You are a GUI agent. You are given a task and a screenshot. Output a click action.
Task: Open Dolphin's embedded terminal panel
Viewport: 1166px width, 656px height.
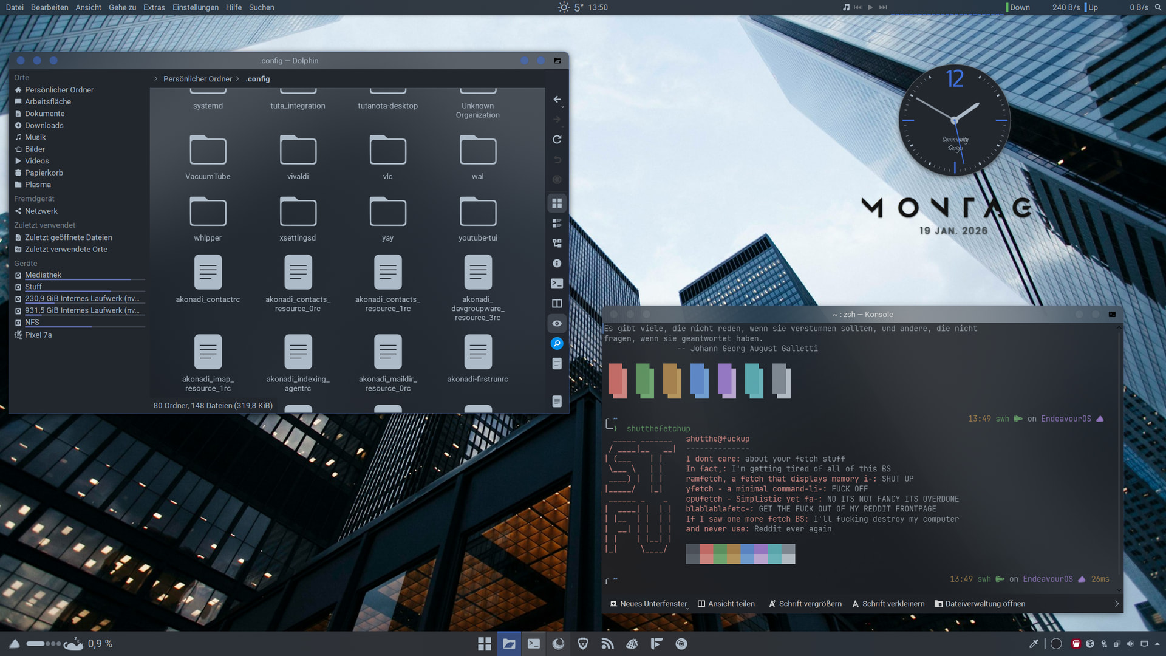(x=557, y=284)
